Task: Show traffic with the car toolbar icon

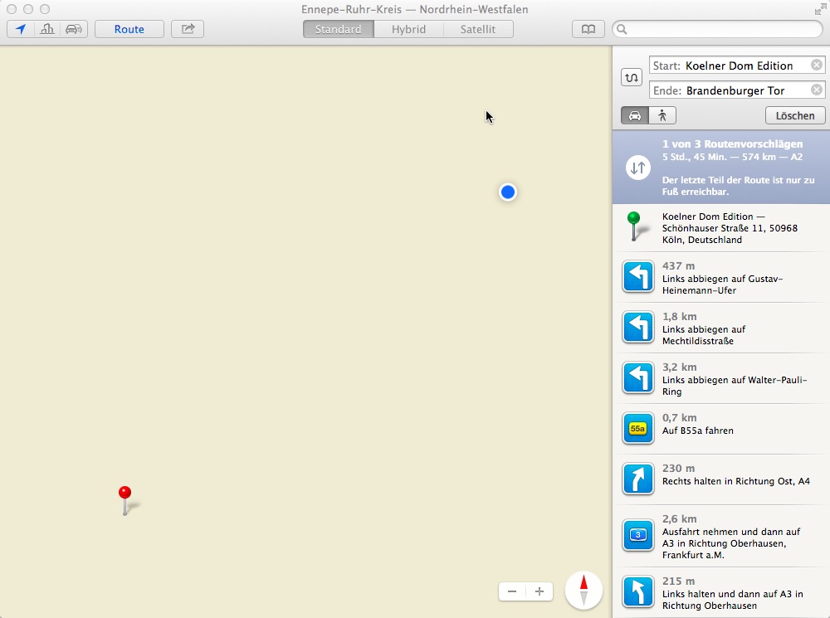Action: click(74, 29)
